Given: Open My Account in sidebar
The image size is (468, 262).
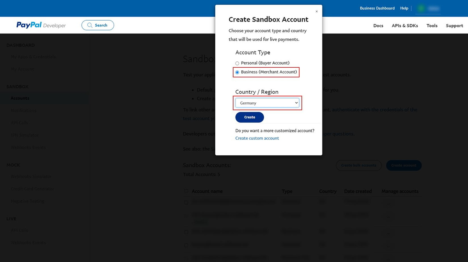Looking at the screenshot, I should 22,69.
